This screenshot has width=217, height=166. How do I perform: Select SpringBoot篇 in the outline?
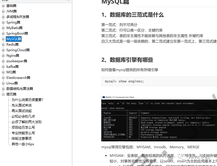click(x=17, y=33)
